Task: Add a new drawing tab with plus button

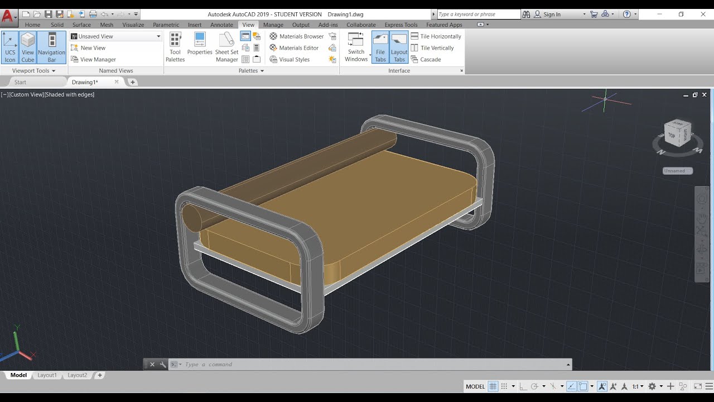Action: click(132, 82)
